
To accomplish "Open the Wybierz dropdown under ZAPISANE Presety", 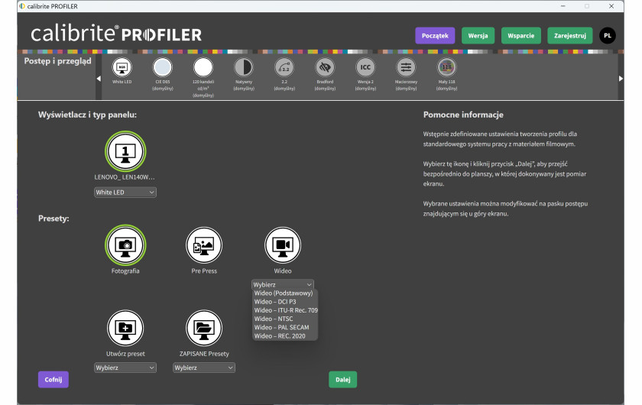I will [x=204, y=368].
